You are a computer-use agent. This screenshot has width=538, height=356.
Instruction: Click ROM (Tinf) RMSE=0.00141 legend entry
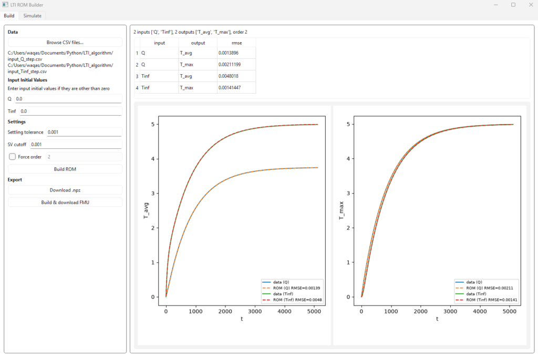point(486,300)
